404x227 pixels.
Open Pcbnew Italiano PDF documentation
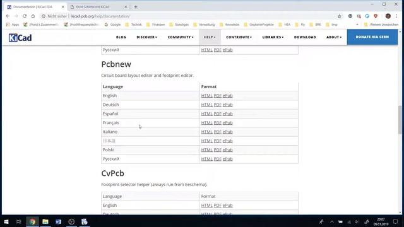click(217, 132)
